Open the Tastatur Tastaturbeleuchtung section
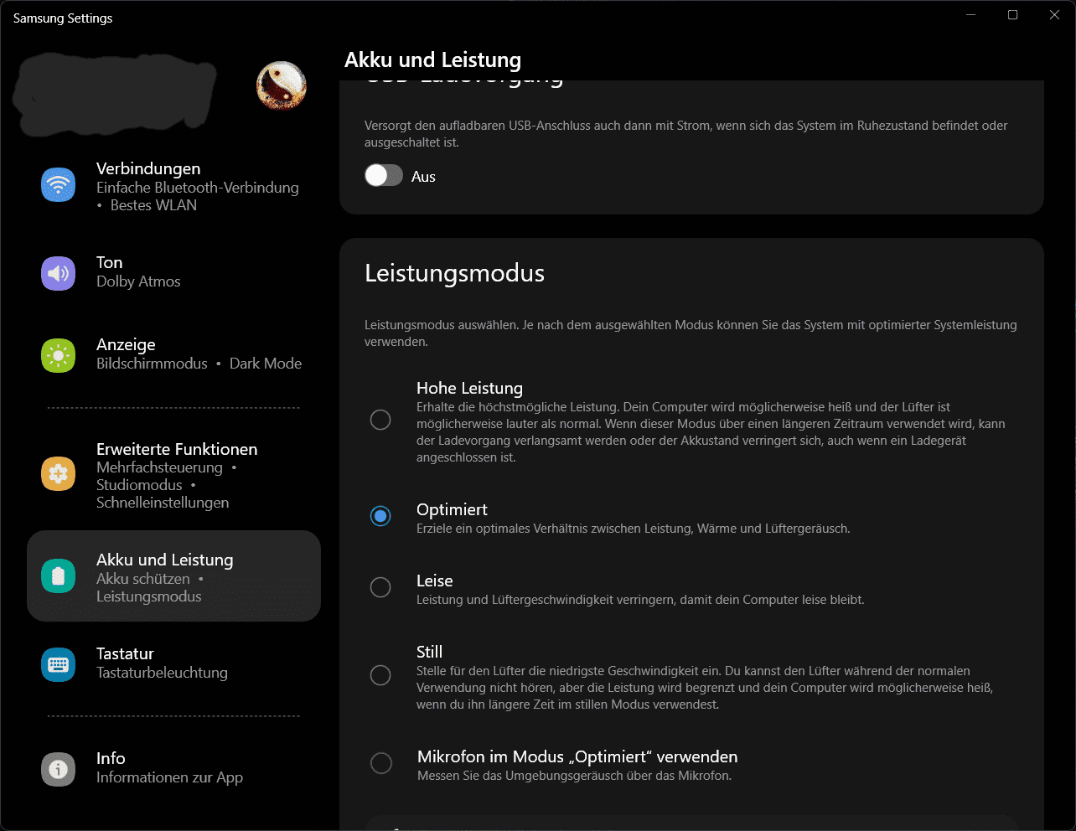 (162, 663)
